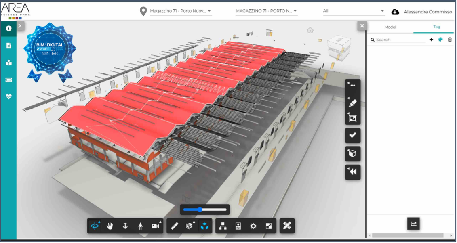Click the settings gear in the bottom toolbar
457x243 pixels.
pyautogui.click(x=253, y=226)
